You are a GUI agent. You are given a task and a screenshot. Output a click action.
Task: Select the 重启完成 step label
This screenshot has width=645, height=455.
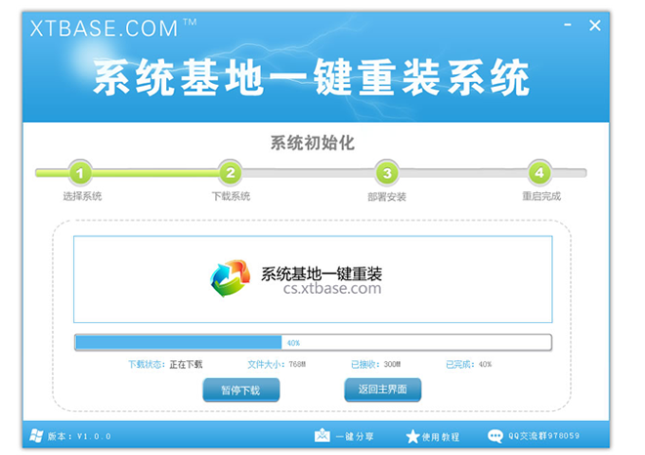click(540, 196)
